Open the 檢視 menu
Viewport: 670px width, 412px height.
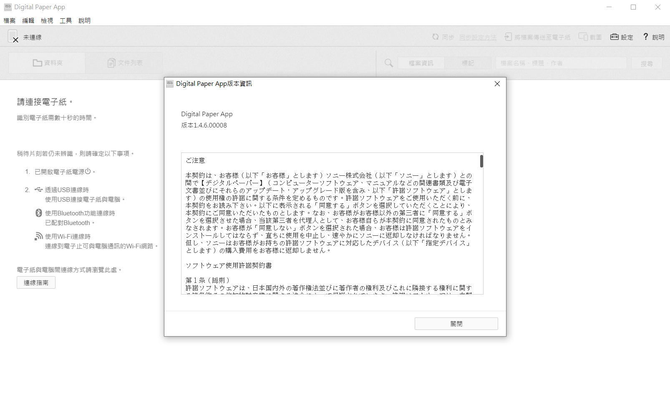(47, 20)
